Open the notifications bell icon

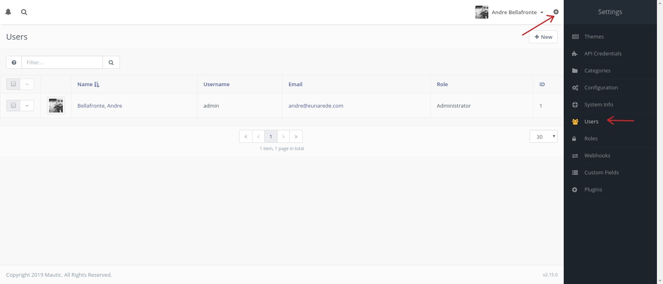point(8,12)
